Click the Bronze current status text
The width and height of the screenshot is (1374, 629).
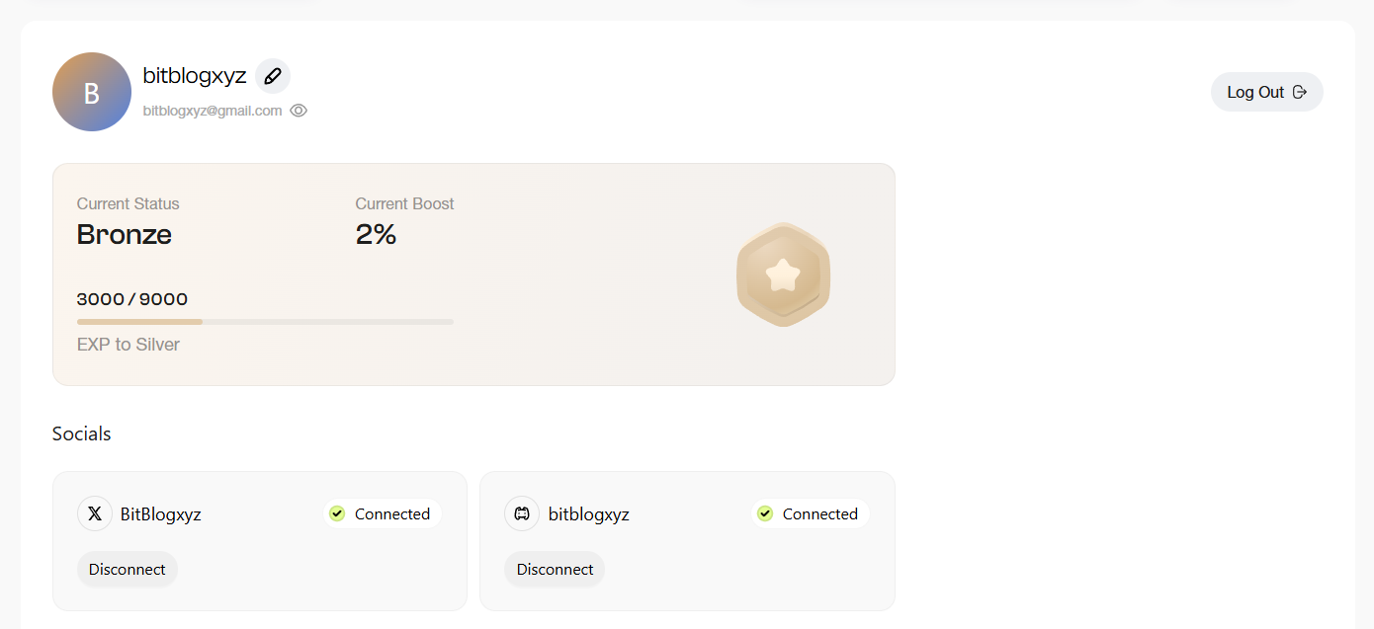pos(125,234)
